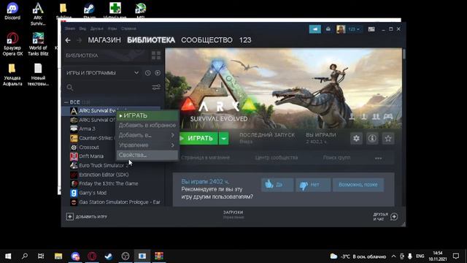Open ARK game settings gear icon
The height and width of the screenshot is (263, 467).
pos(356,138)
